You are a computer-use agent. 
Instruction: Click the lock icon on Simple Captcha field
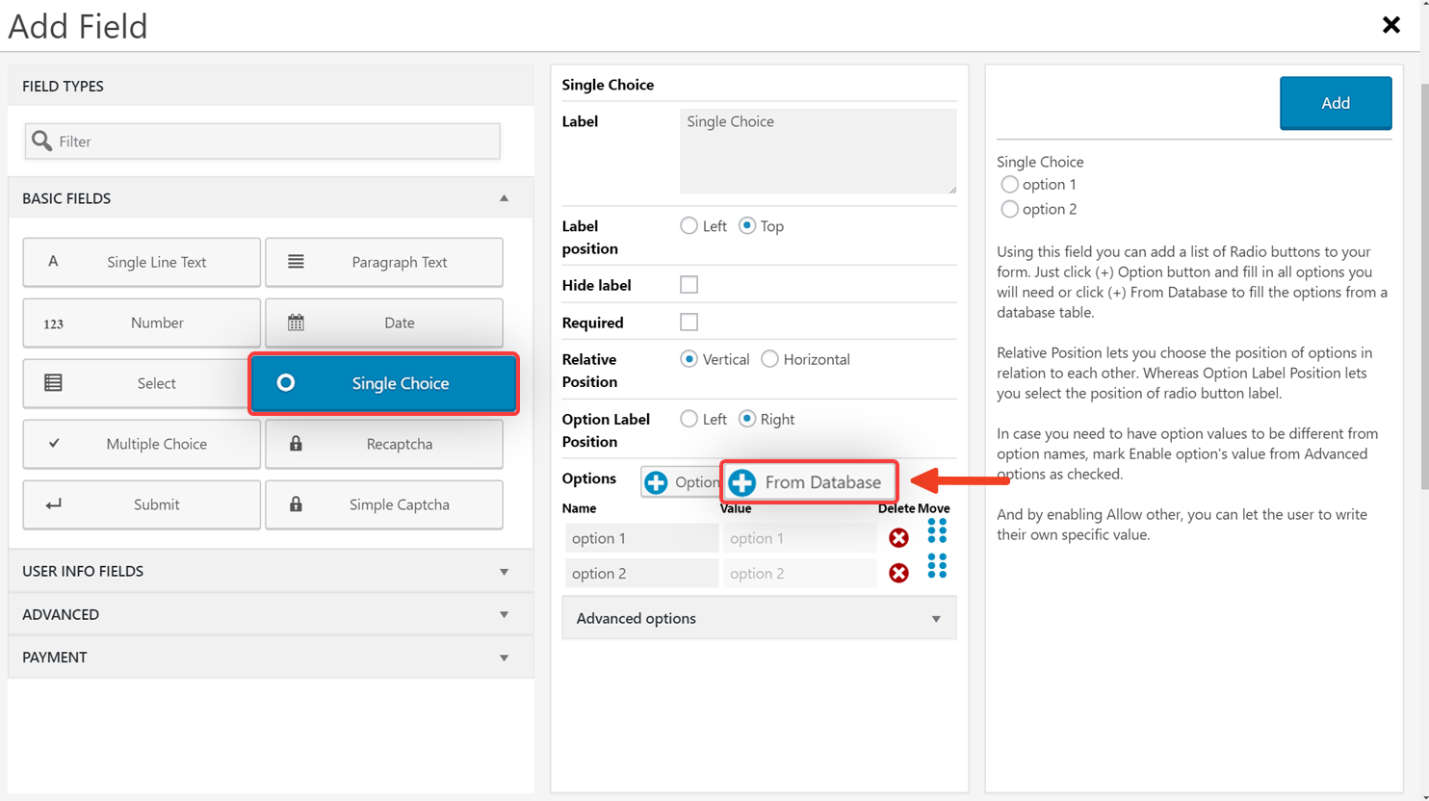click(x=296, y=504)
